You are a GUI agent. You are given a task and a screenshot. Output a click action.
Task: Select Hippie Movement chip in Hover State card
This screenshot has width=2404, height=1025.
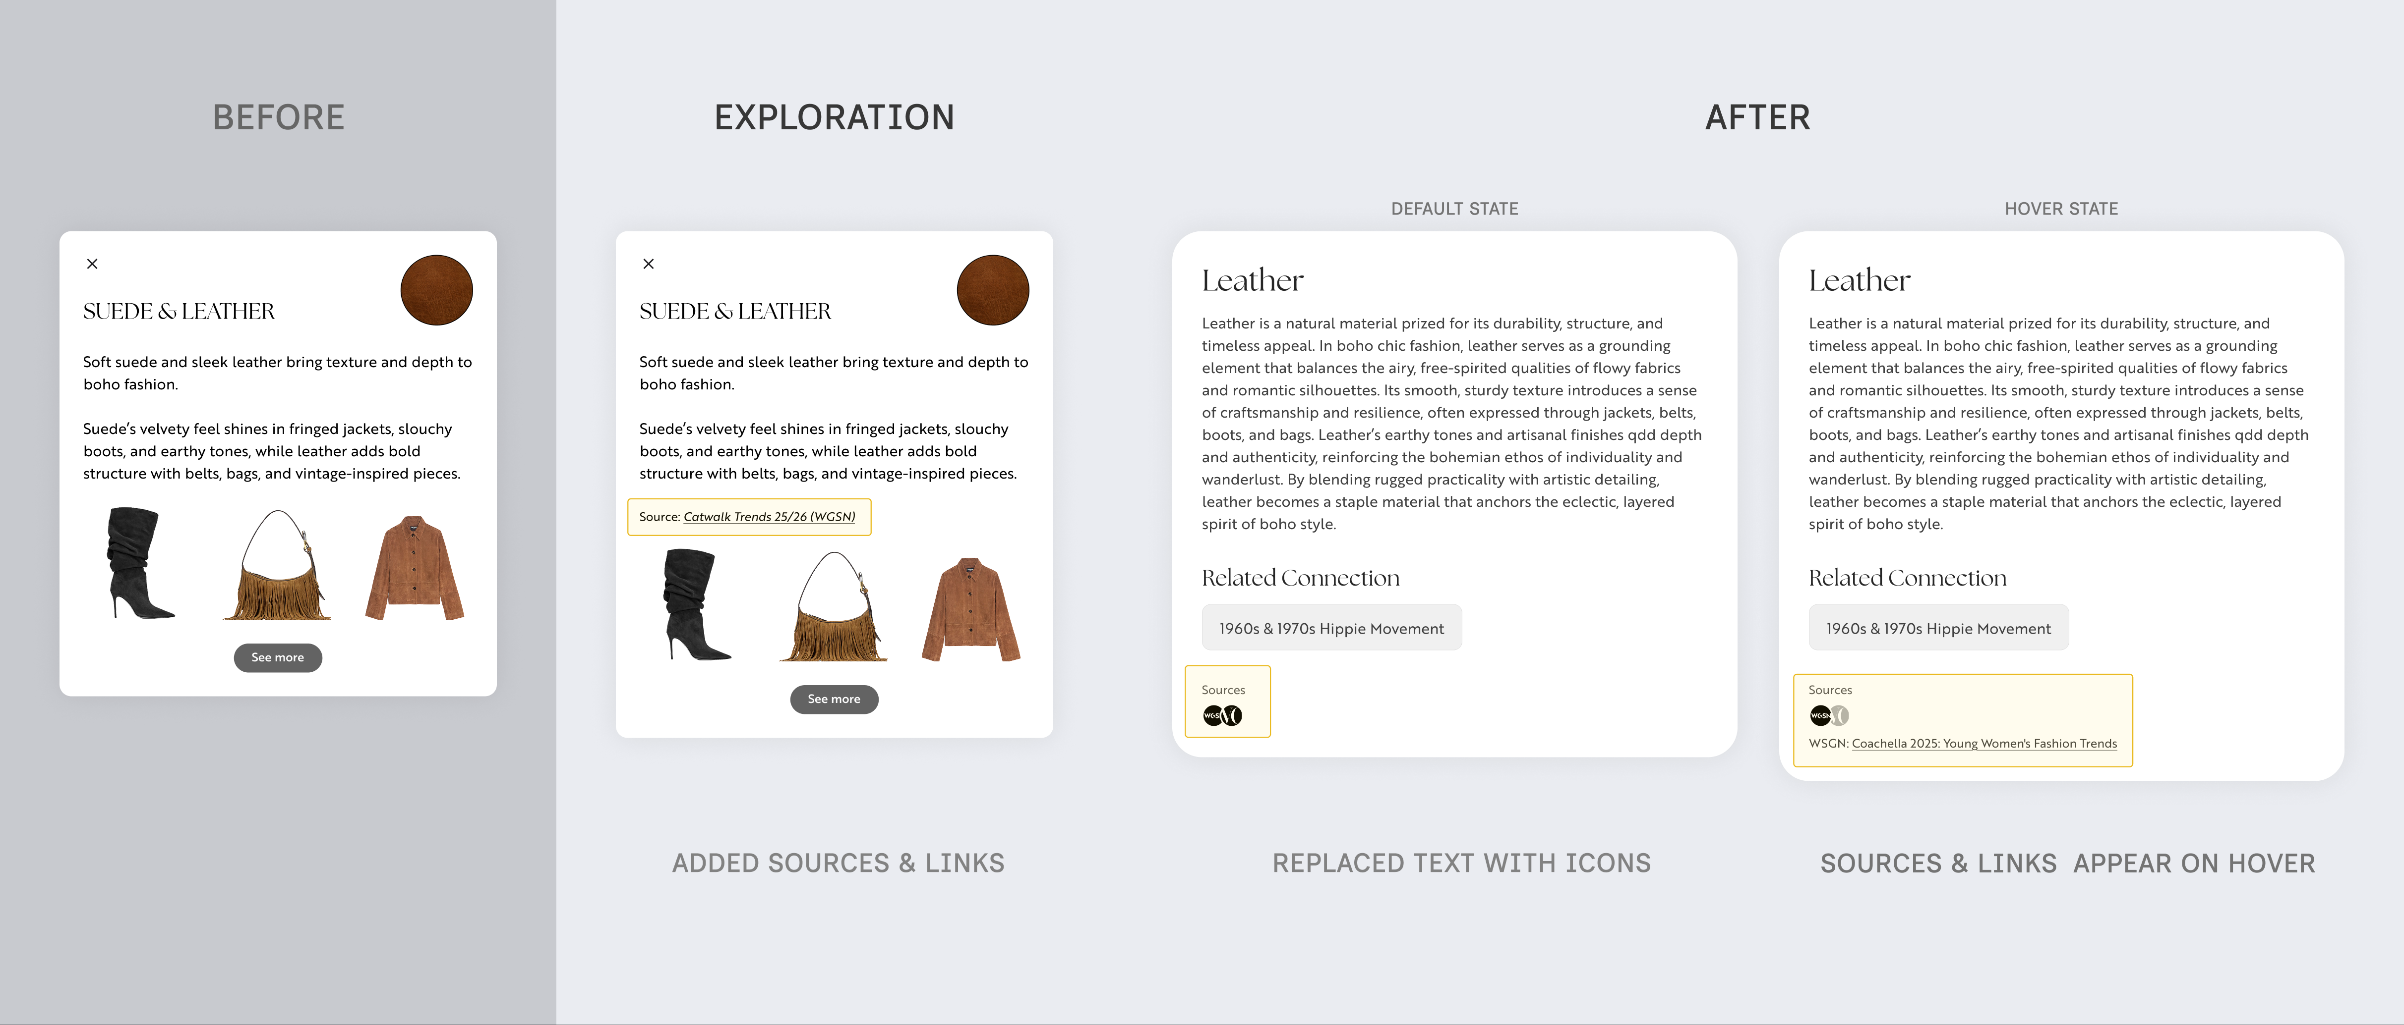pos(1938,629)
